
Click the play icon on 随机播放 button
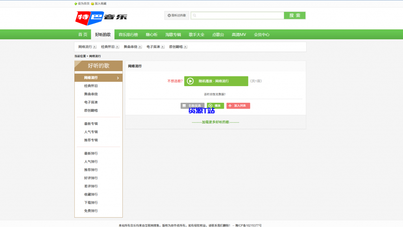pyautogui.click(x=190, y=81)
